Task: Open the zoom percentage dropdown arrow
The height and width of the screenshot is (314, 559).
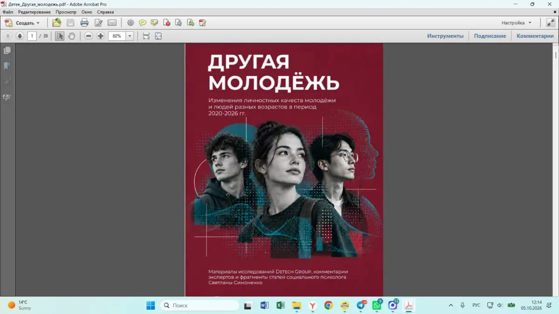Action: (x=130, y=36)
